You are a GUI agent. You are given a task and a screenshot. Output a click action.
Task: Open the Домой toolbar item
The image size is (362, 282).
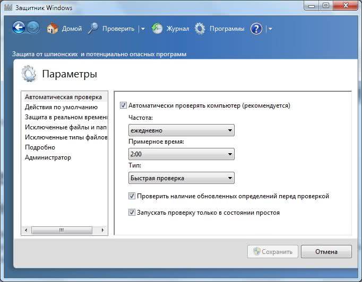pos(72,29)
